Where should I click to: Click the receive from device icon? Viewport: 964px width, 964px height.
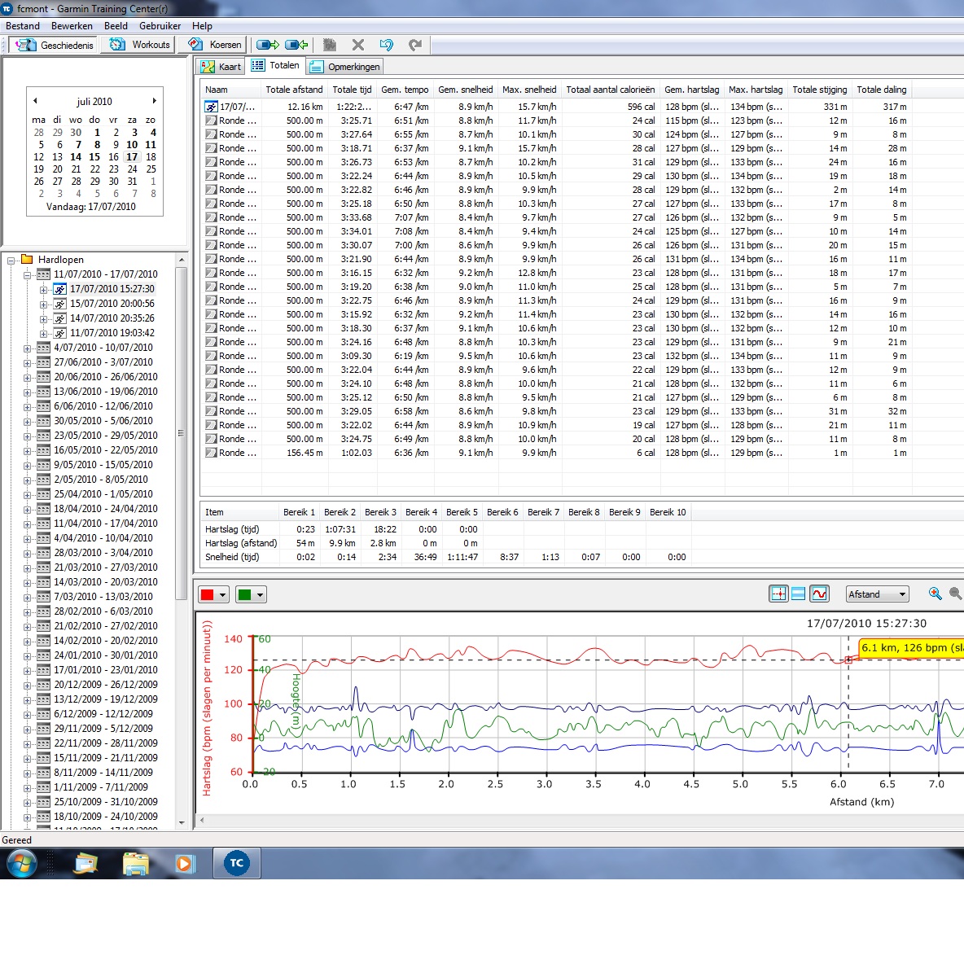point(297,45)
